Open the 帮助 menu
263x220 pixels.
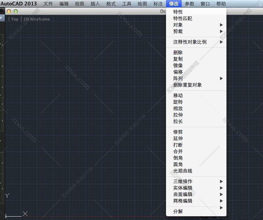click(221, 4)
